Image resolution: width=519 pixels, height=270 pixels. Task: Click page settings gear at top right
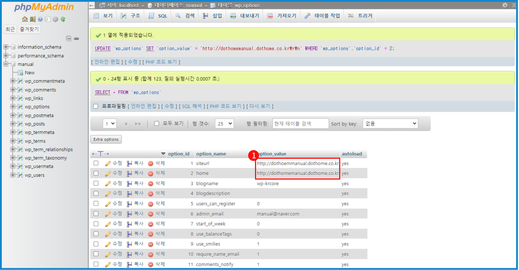[x=505, y=5]
